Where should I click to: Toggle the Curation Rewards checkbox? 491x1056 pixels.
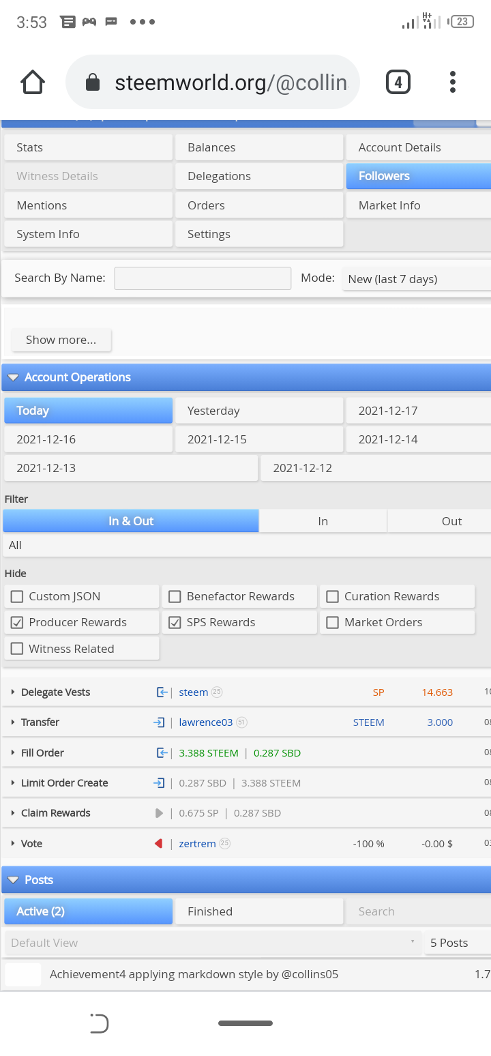click(x=333, y=597)
